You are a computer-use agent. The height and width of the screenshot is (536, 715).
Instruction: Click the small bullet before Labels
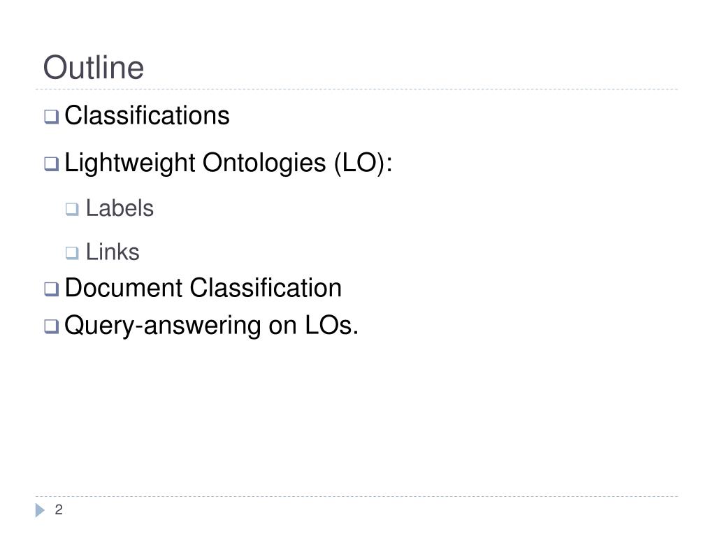(x=72, y=209)
